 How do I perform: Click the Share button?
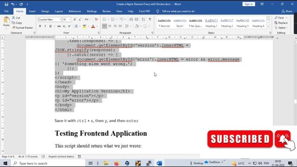point(287,11)
